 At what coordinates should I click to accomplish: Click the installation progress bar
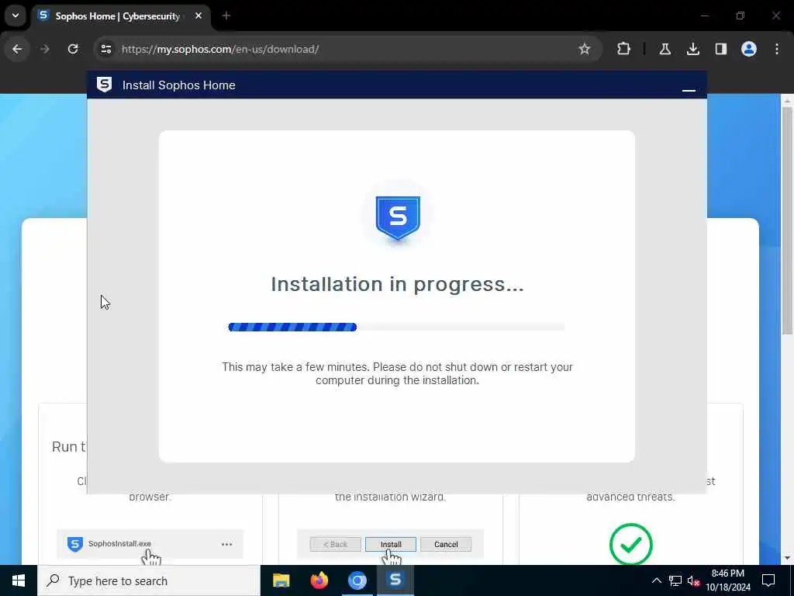pos(396,327)
